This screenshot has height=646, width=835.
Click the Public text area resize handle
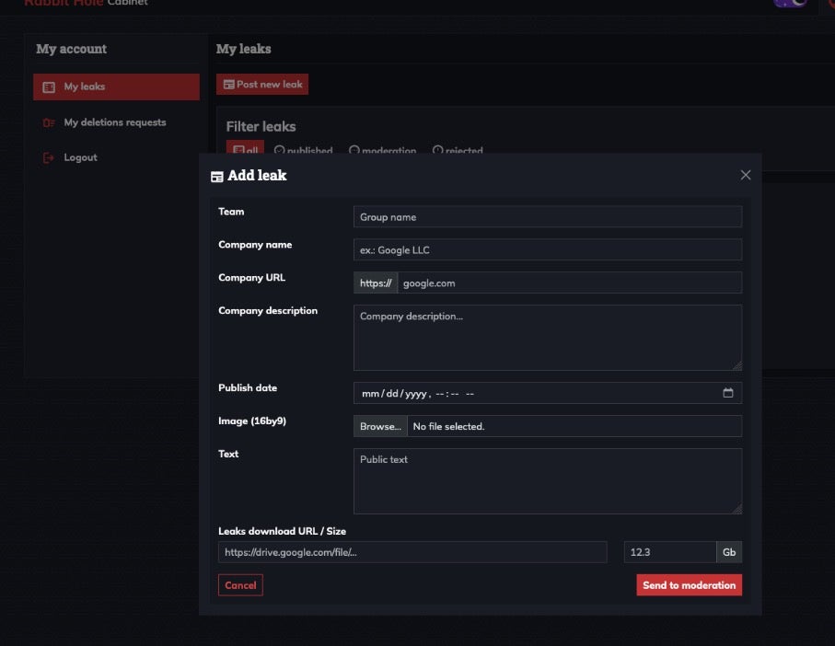(x=736, y=509)
